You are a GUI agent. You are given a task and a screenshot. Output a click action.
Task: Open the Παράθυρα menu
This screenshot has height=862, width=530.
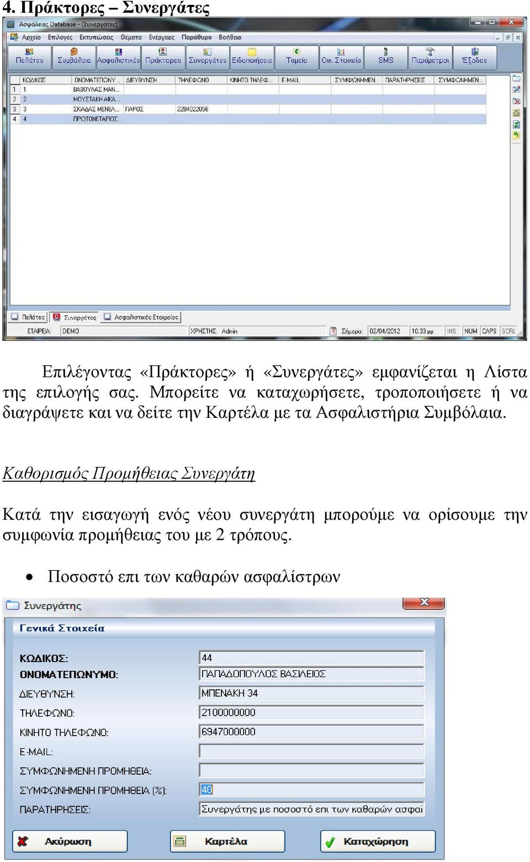(197, 38)
